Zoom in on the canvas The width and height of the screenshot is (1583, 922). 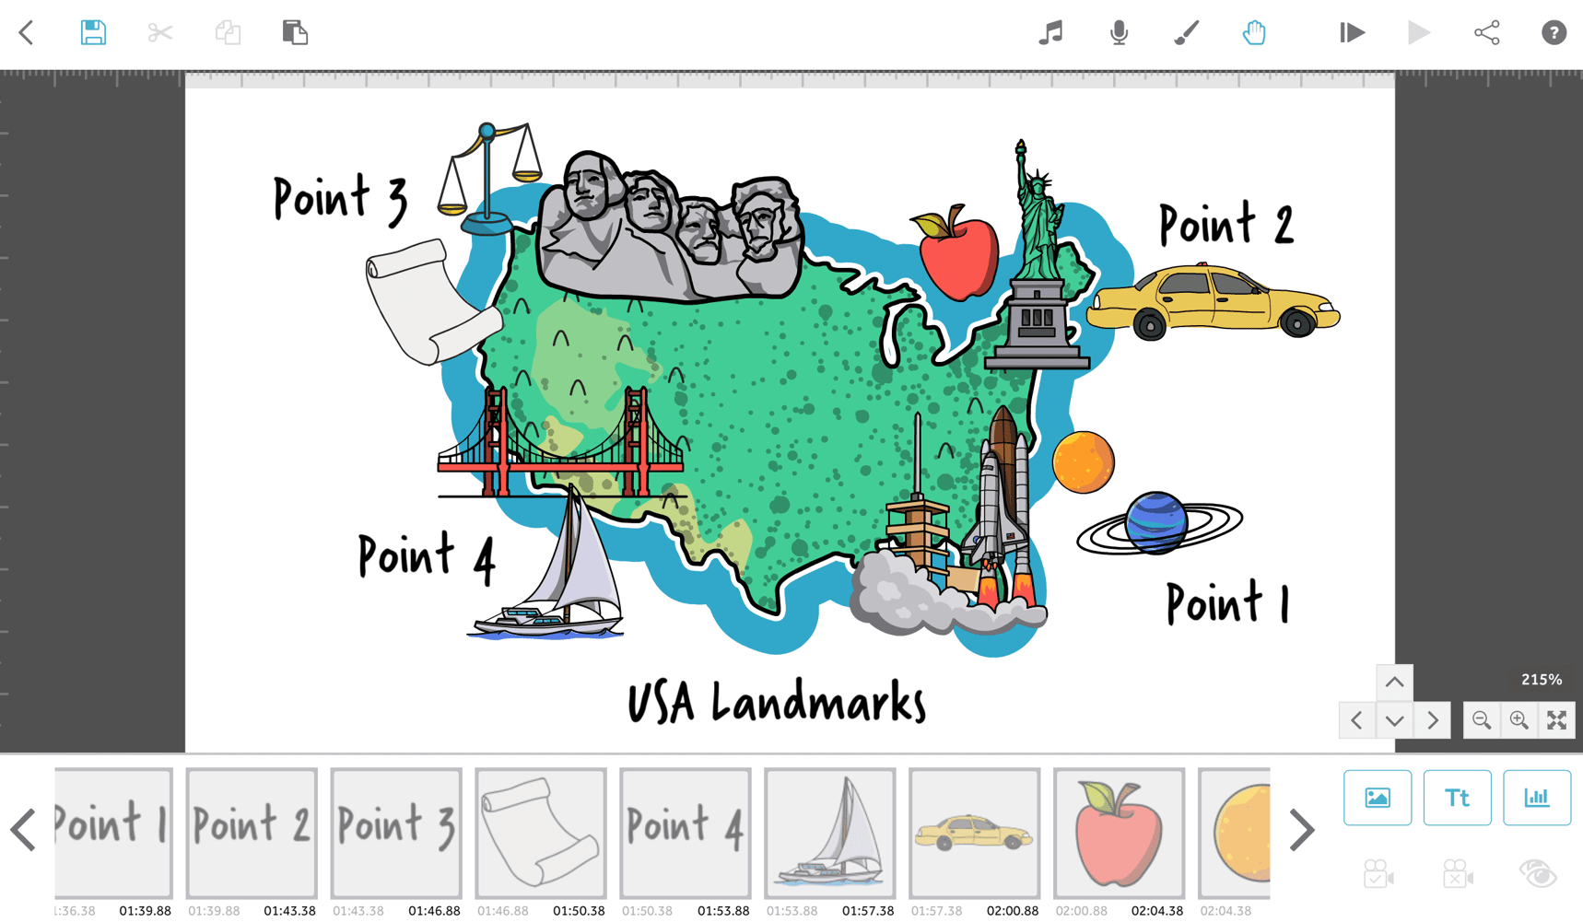point(1519,720)
